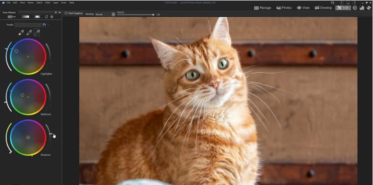This screenshot has width=373, height=185.
Task: Open the Edit menu
Action: click(15, 3)
